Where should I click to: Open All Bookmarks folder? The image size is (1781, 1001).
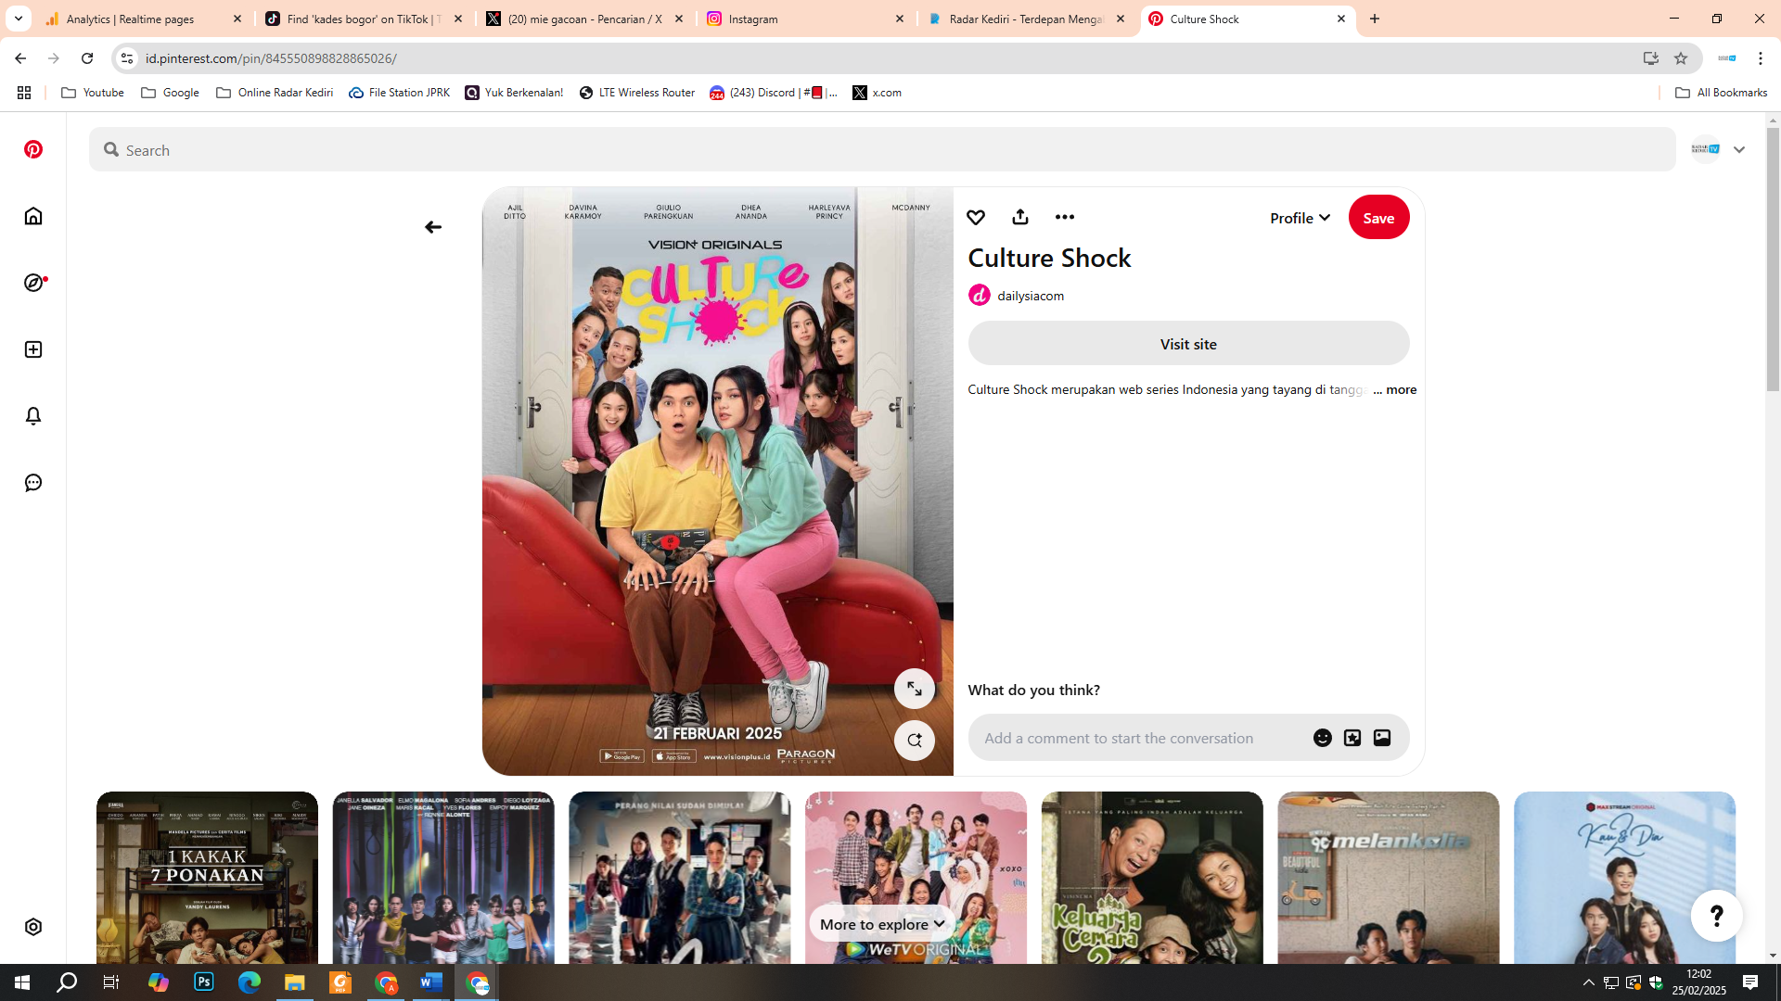[1722, 93]
